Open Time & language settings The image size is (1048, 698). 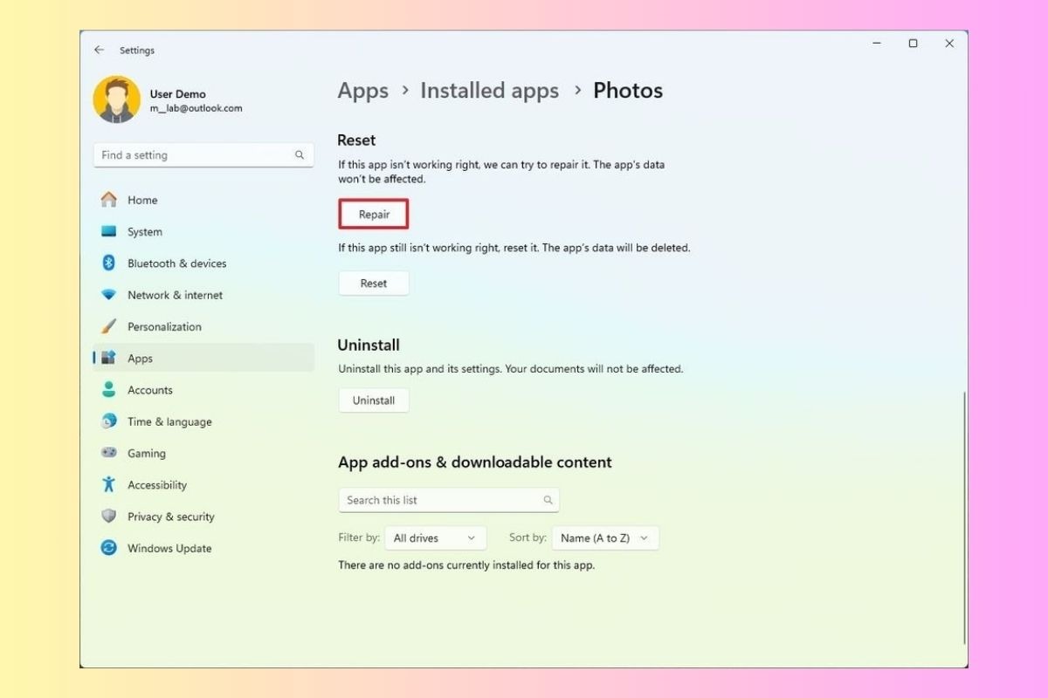[203, 421]
